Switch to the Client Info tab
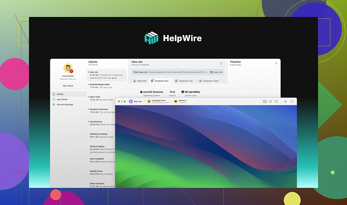 pyautogui.click(x=140, y=81)
